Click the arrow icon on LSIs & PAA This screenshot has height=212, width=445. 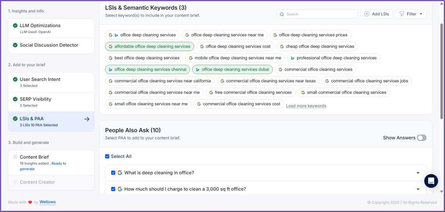click(x=87, y=119)
